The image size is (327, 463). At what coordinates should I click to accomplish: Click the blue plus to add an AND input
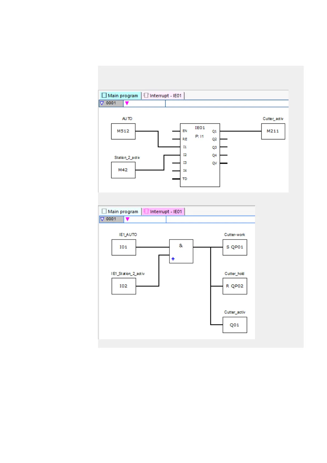pyautogui.click(x=173, y=259)
